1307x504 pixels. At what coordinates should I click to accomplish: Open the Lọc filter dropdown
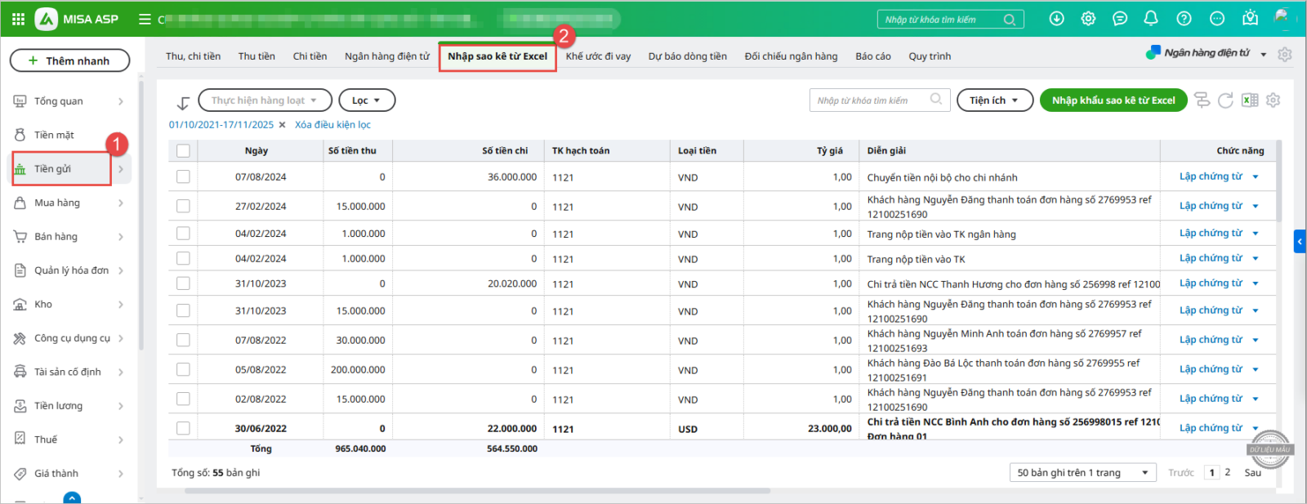click(x=367, y=100)
